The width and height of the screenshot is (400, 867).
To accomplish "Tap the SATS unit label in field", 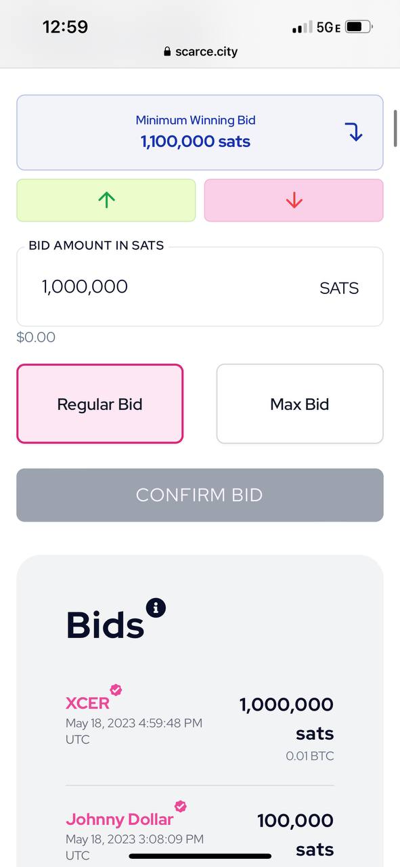I will coord(339,288).
